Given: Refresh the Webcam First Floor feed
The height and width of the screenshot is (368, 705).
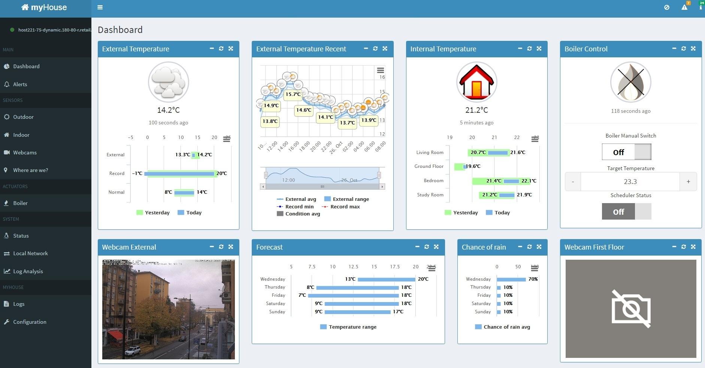Looking at the screenshot, I should [684, 247].
